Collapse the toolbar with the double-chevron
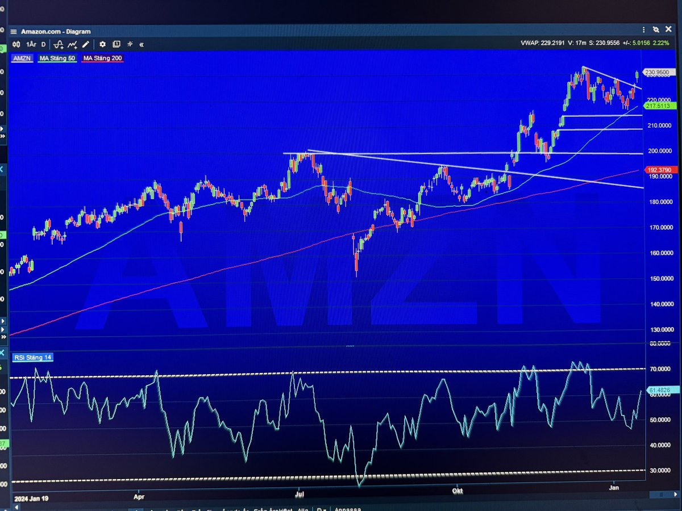The height and width of the screenshot is (511, 682). (x=141, y=44)
